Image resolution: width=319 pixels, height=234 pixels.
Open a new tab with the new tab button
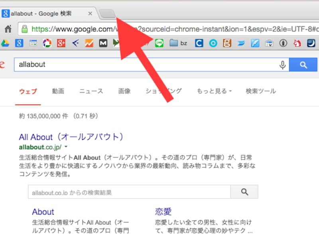point(107,14)
